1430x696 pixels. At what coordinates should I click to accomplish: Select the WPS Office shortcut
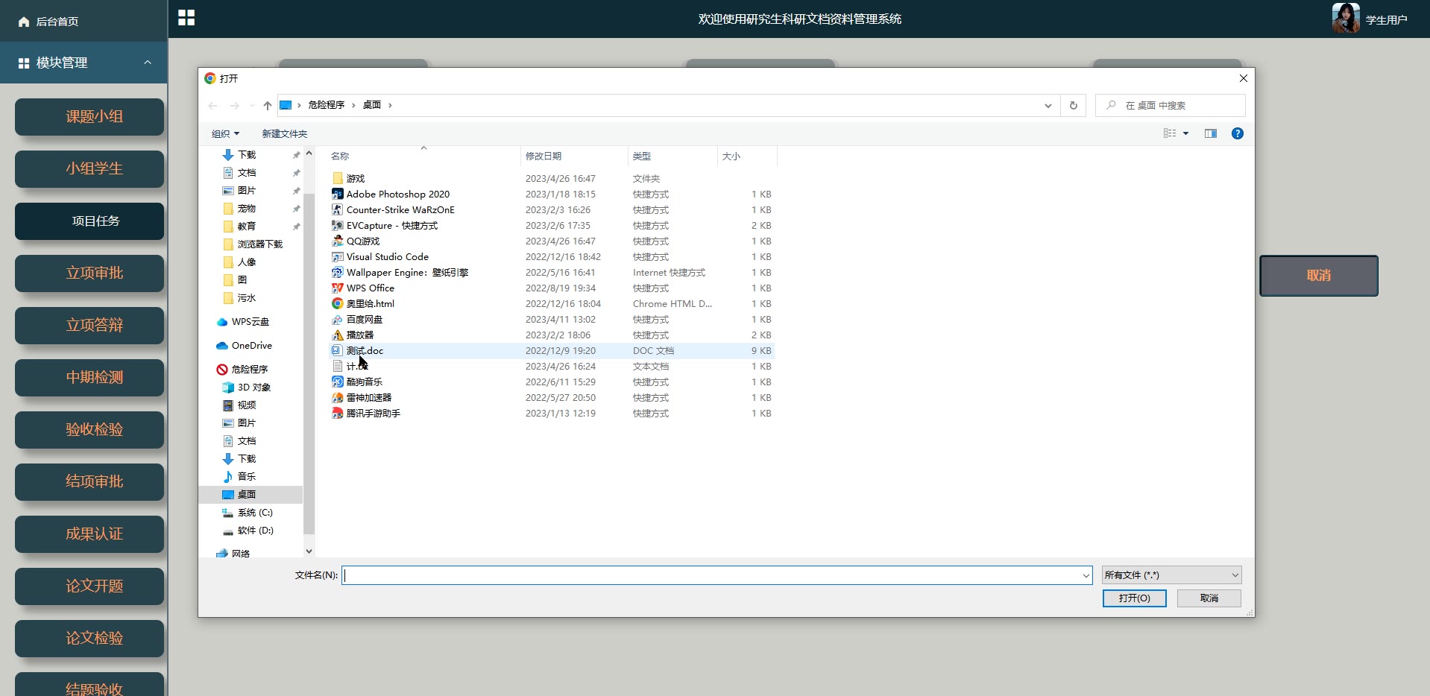pos(370,288)
